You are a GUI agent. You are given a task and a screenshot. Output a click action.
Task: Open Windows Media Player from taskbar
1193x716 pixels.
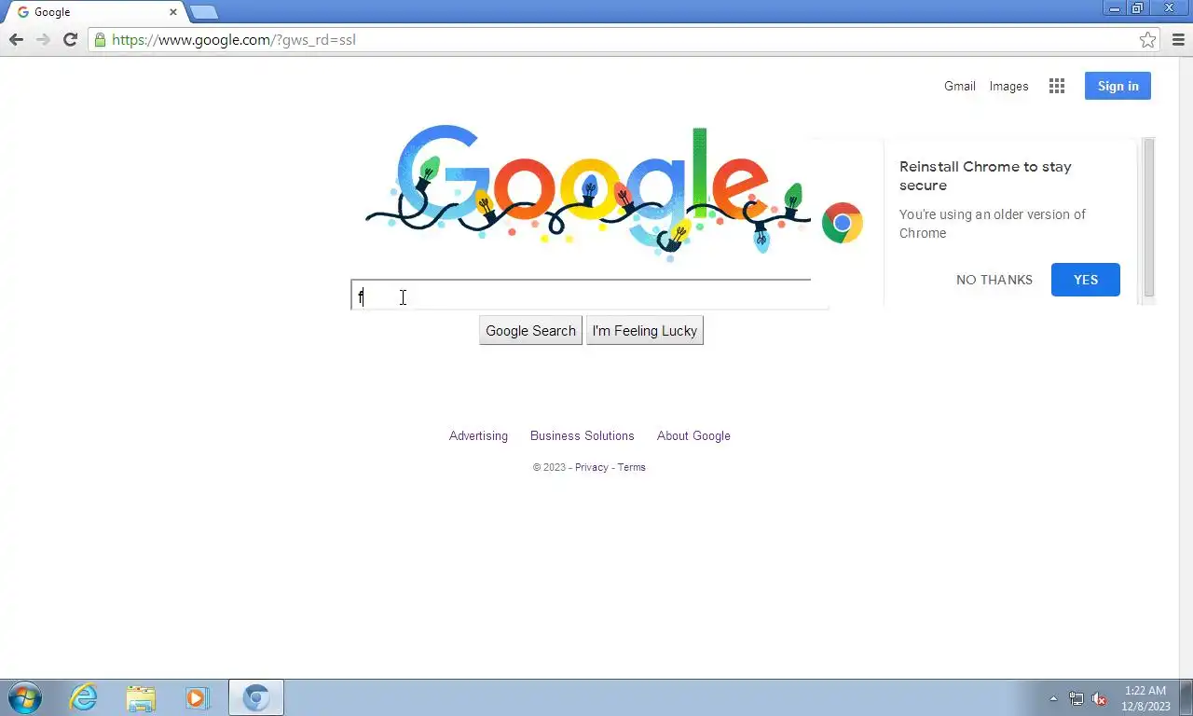[197, 697]
